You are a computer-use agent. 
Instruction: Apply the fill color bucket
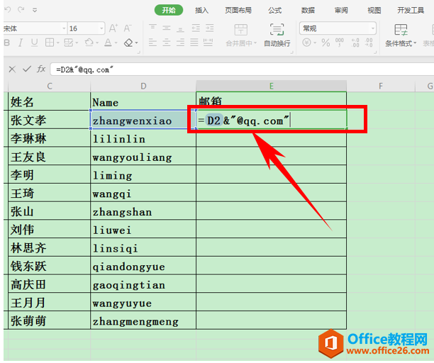[89, 43]
